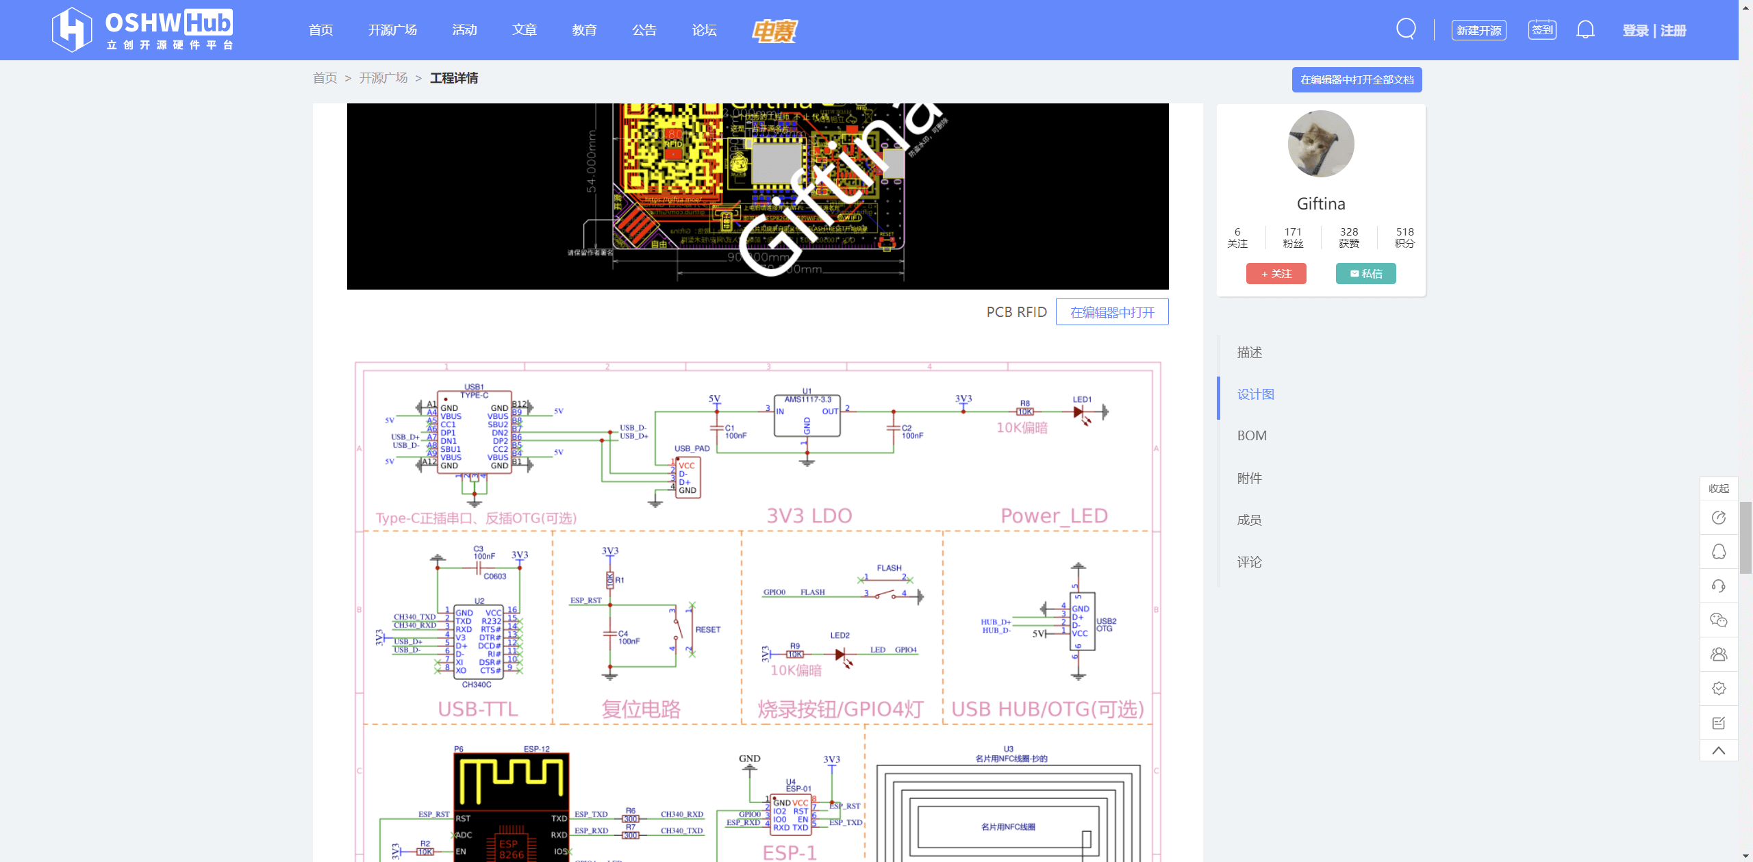The height and width of the screenshot is (862, 1753).
Task: Jump to 描述 section
Action: (x=1249, y=352)
